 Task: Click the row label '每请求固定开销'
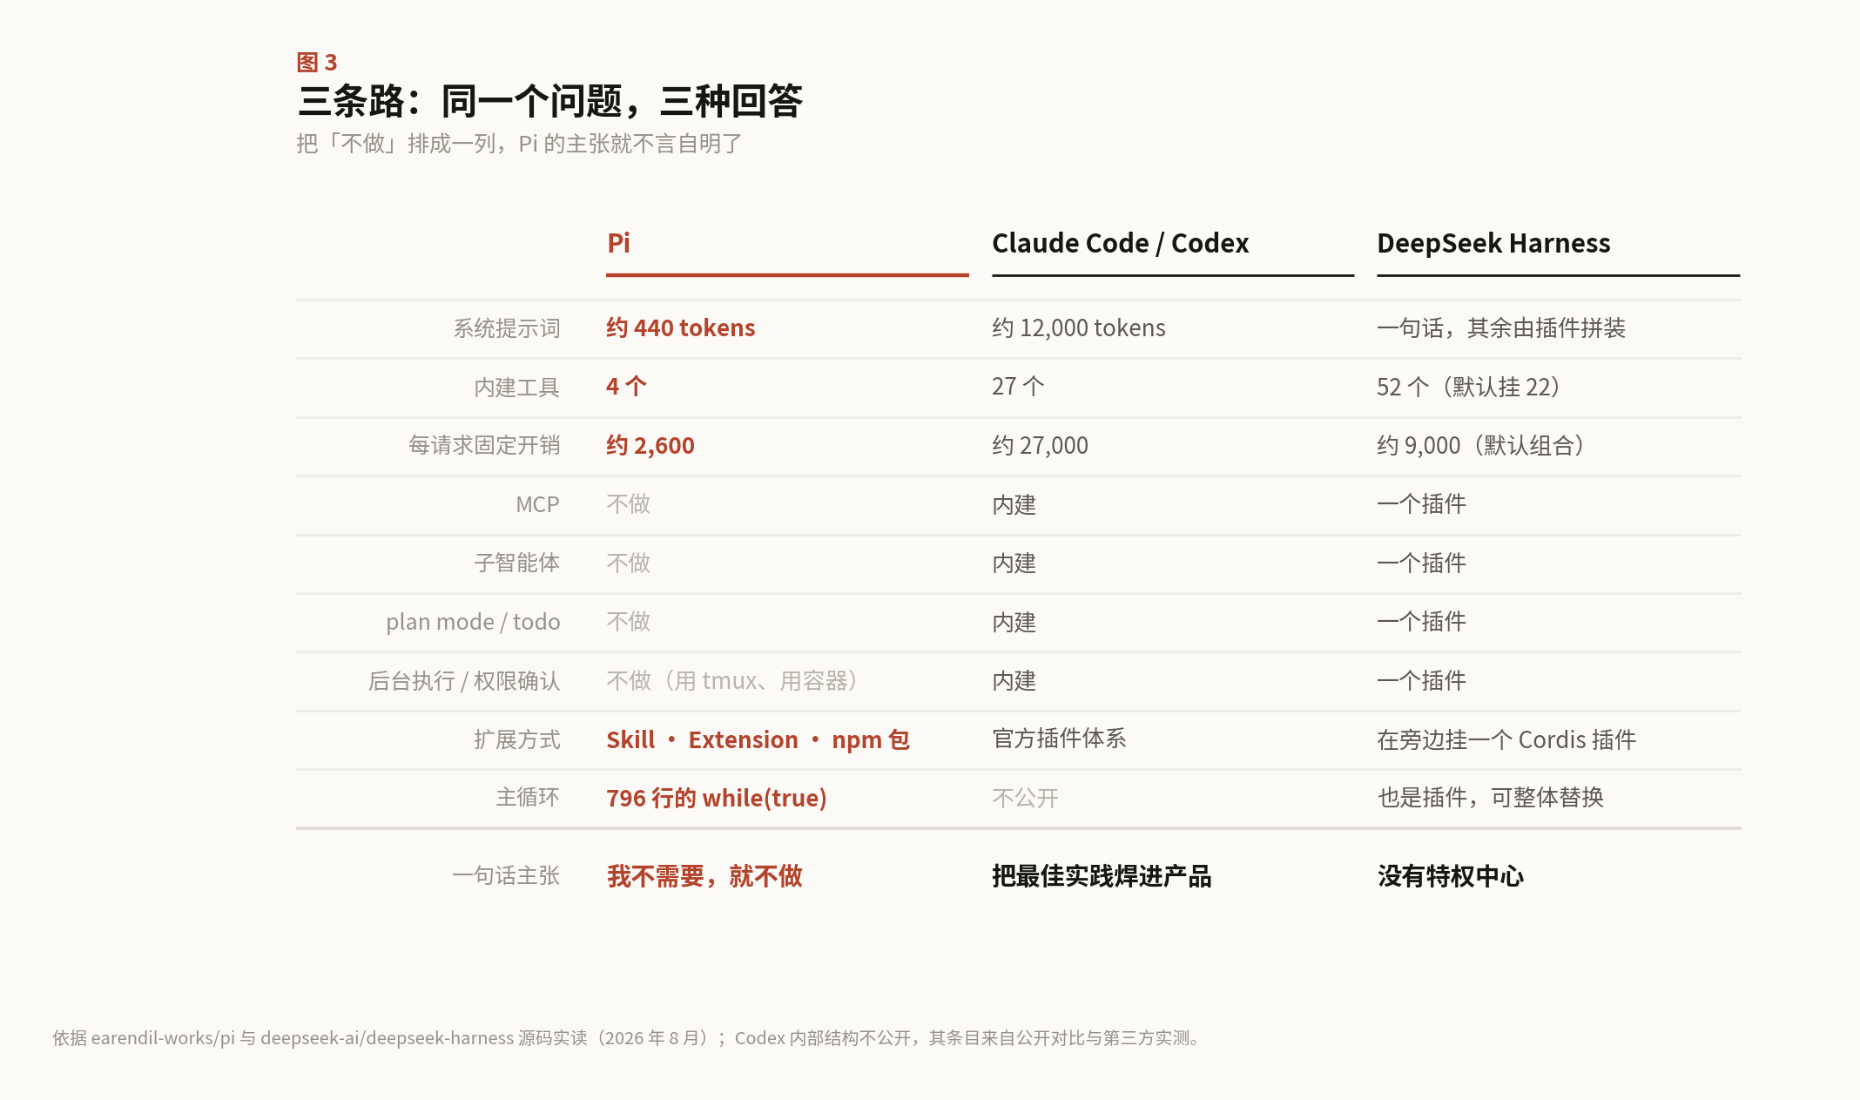click(x=485, y=446)
